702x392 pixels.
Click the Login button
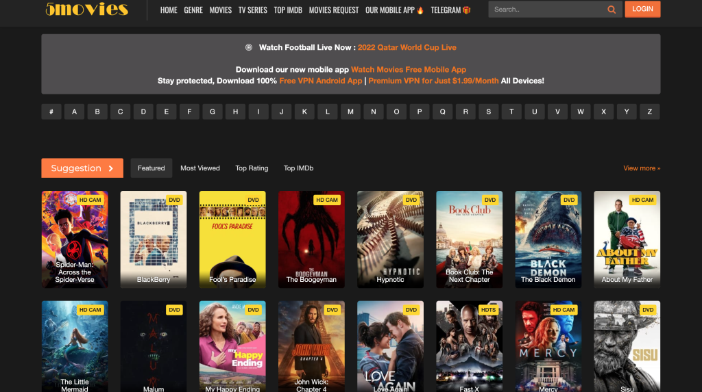(642, 9)
